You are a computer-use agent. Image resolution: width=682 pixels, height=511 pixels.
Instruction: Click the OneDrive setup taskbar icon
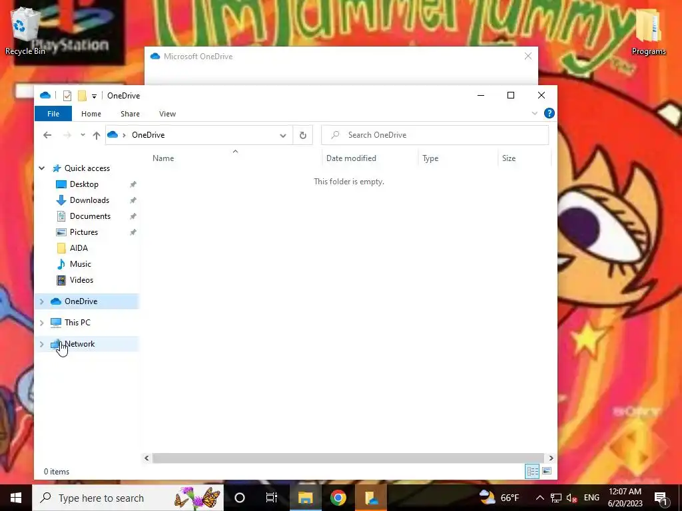click(371, 498)
